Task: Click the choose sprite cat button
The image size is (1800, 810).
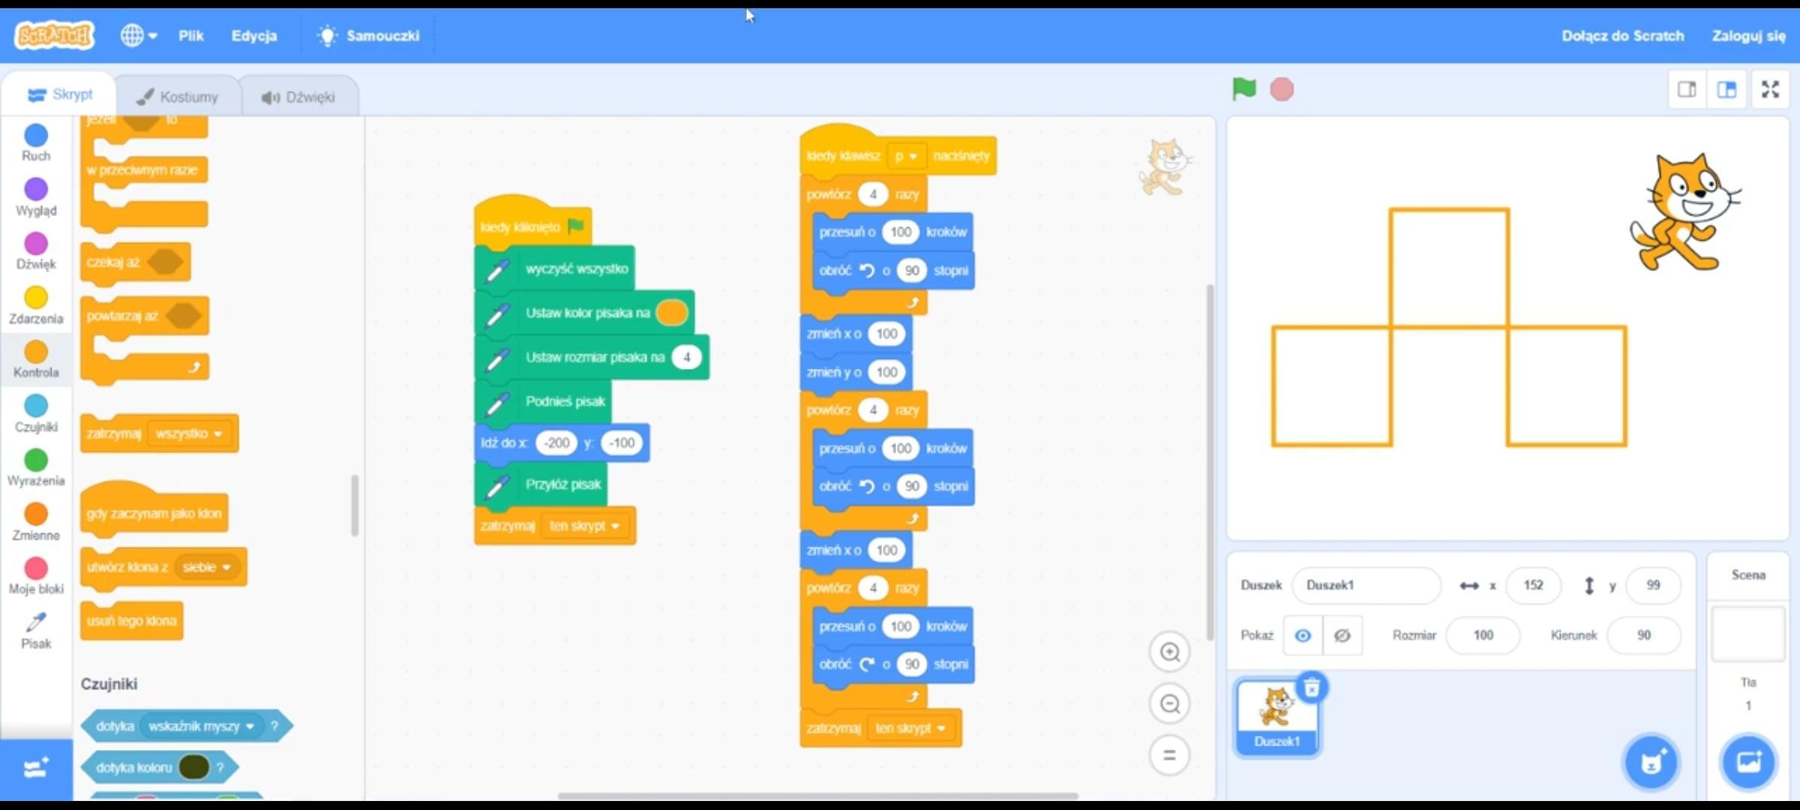Action: (x=1651, y=763)
